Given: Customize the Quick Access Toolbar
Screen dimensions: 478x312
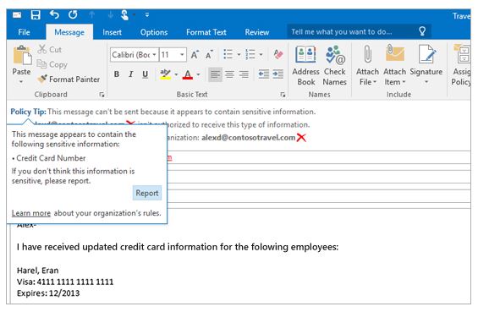Looking at the screenshot, I should pos(147,15).
